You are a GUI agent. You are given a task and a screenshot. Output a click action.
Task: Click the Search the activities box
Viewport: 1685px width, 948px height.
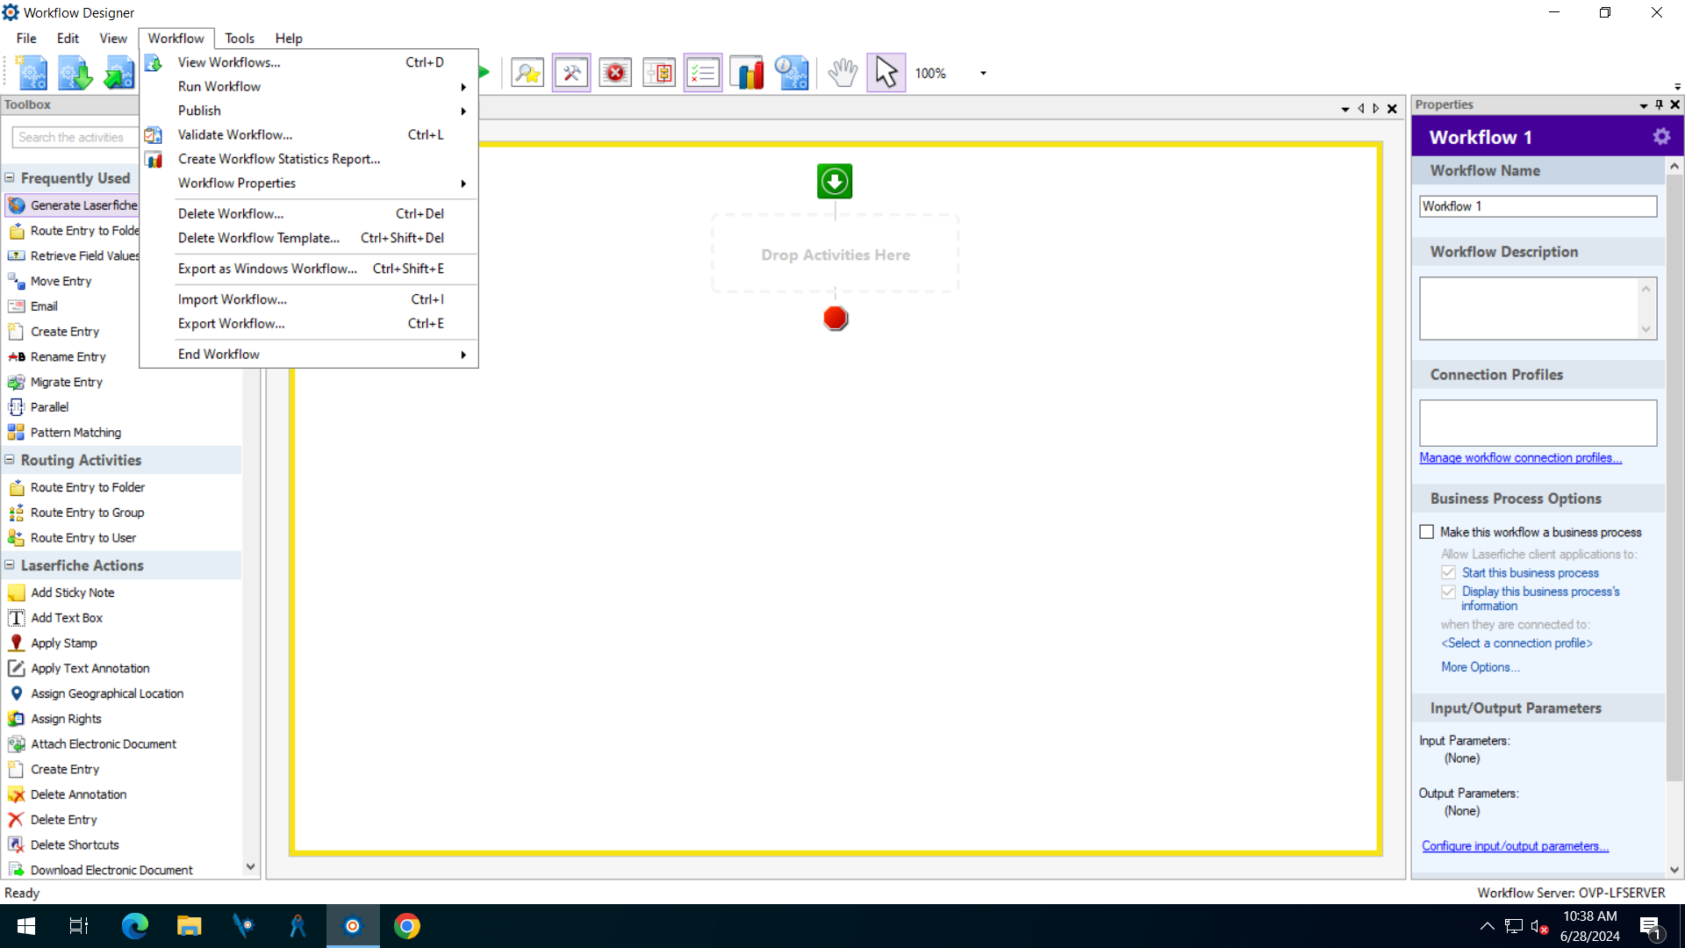coord(75,137)
